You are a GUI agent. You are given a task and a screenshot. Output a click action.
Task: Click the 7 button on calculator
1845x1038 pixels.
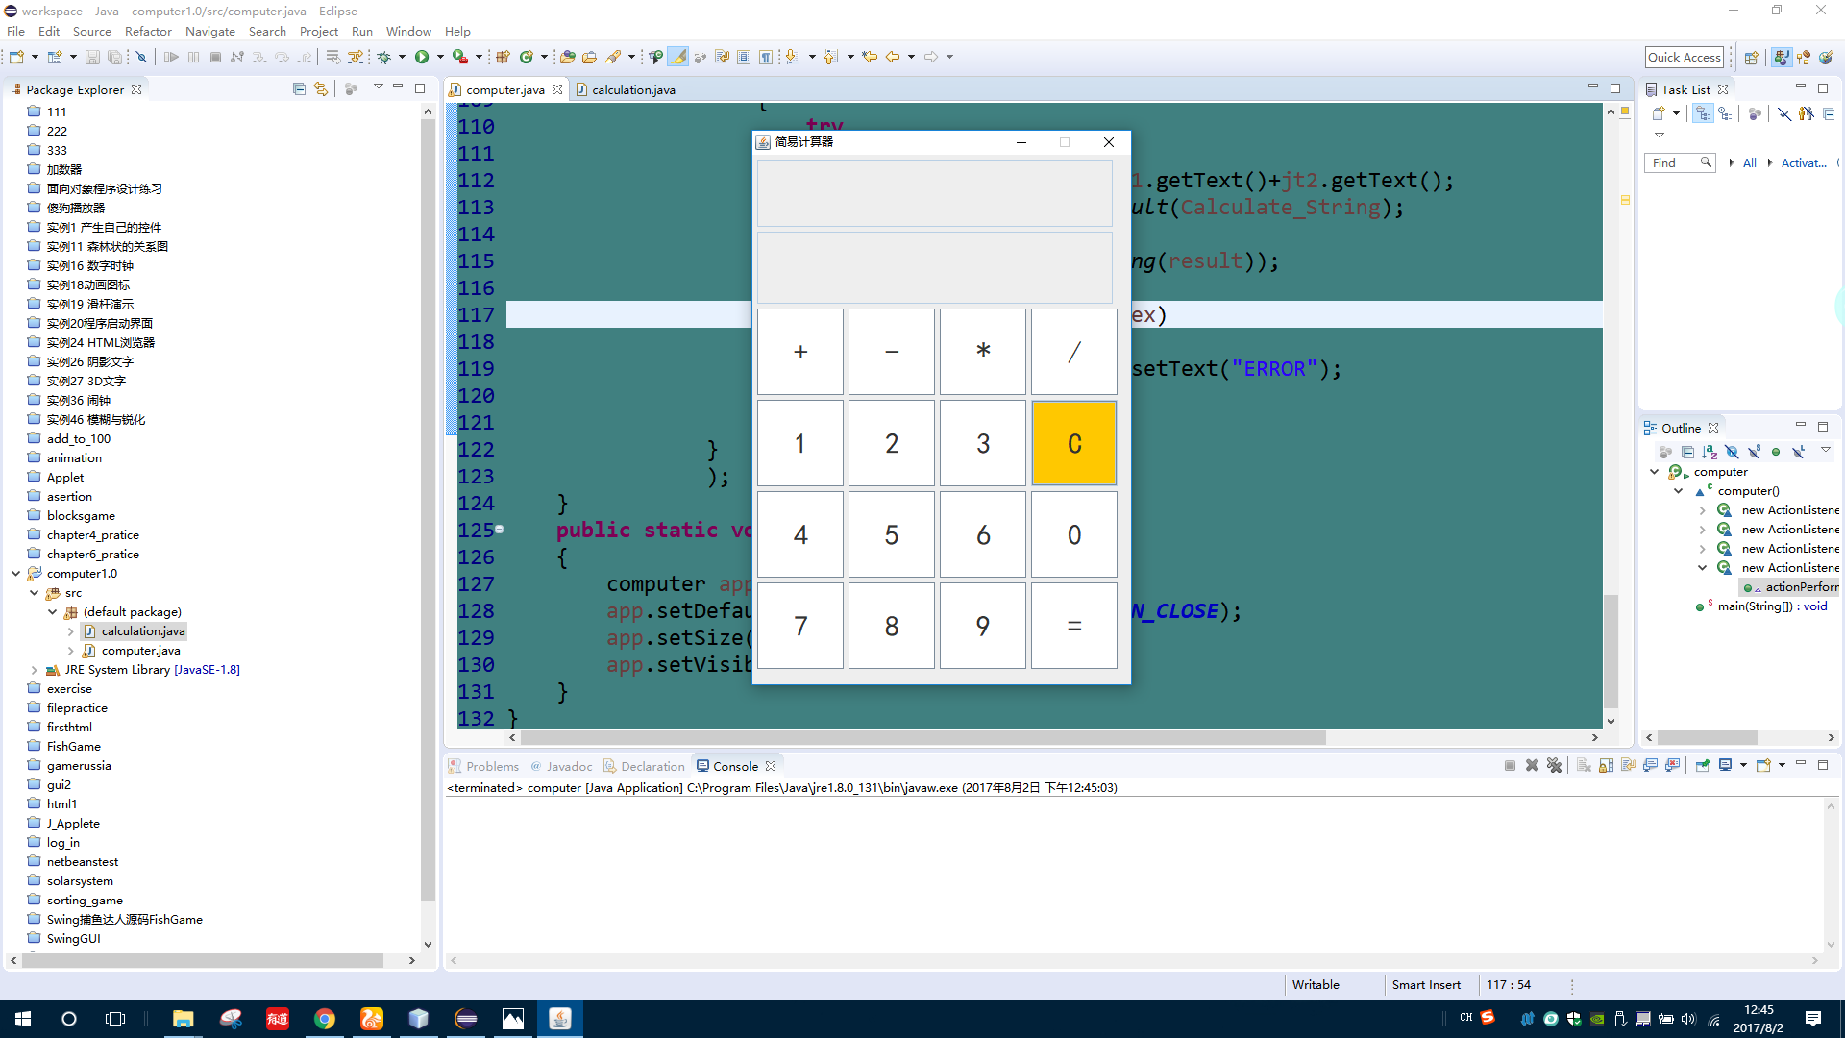pos(800,626)
